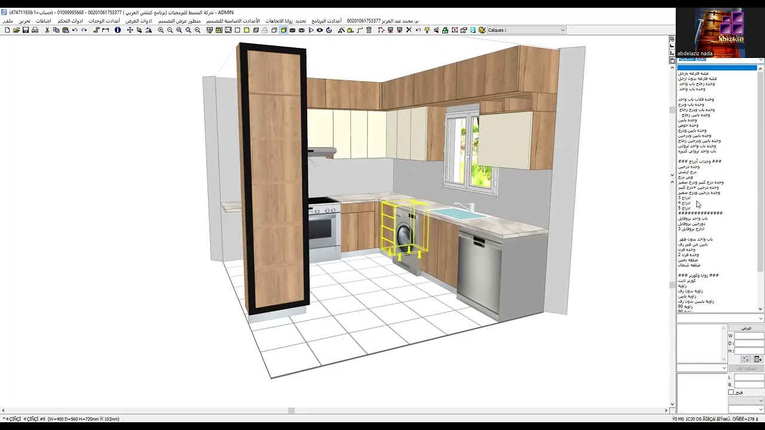Select list item كورنر ثابت

[x=687, y=281]
